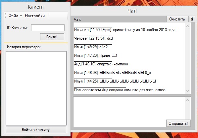Select the message спартак - чемпион
The image size is (198, 138).
click(113, 64)
